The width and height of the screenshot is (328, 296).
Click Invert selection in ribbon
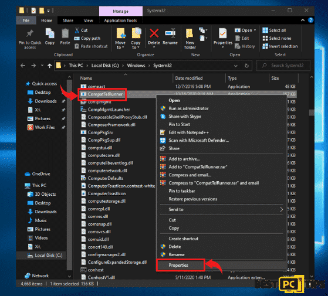click(x=280, y=46)
